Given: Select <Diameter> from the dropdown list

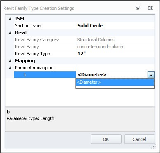Looking at the screenshot, I should pyautogui.click(x=115, y=82).
